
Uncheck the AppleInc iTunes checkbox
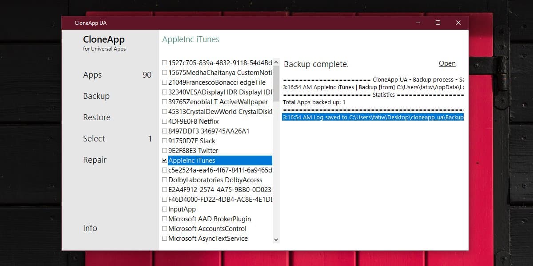tap(165, 160)
